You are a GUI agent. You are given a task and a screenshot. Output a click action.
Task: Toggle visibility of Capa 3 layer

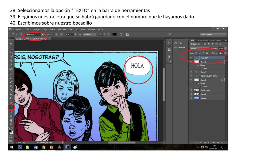[x=191, y=80]
